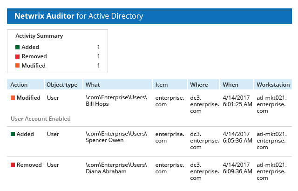Click green Added square in Spencer Owen row
This screenshot has height=191, width=298.
point(13,134)
